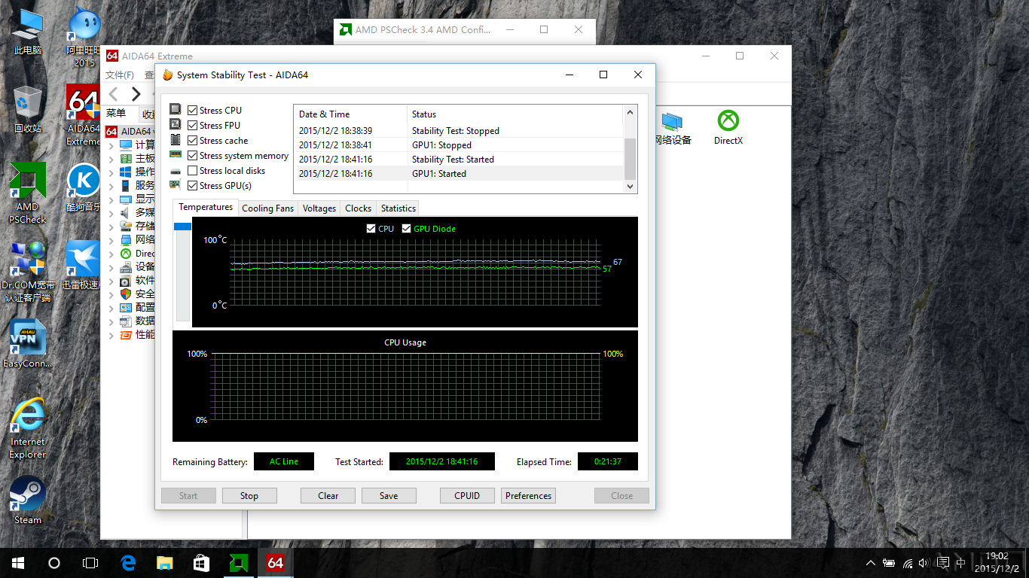Launch 酷狗音乐 desktop shortcut
1029x578 pixels.
click(84, 188)
